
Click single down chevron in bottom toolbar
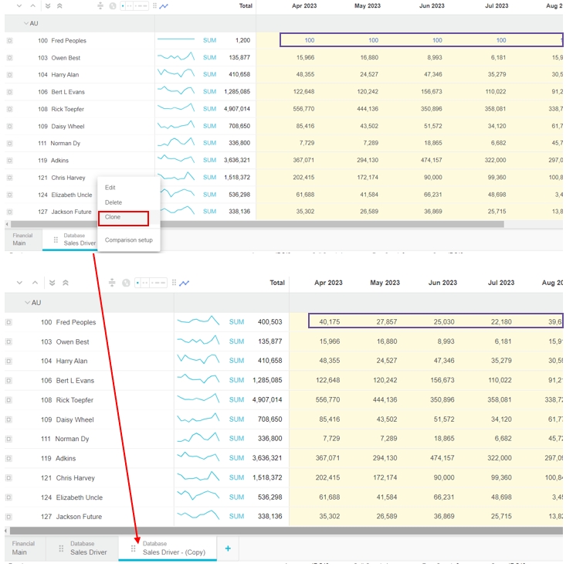20,283
